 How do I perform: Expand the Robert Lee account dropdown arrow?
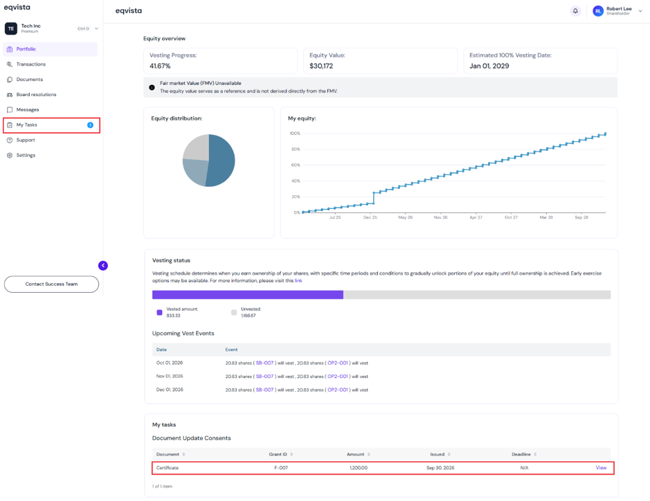pos(640,11)
